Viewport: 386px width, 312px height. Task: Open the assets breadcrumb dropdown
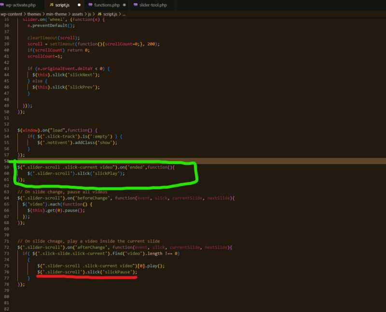[x=78, y=14]
